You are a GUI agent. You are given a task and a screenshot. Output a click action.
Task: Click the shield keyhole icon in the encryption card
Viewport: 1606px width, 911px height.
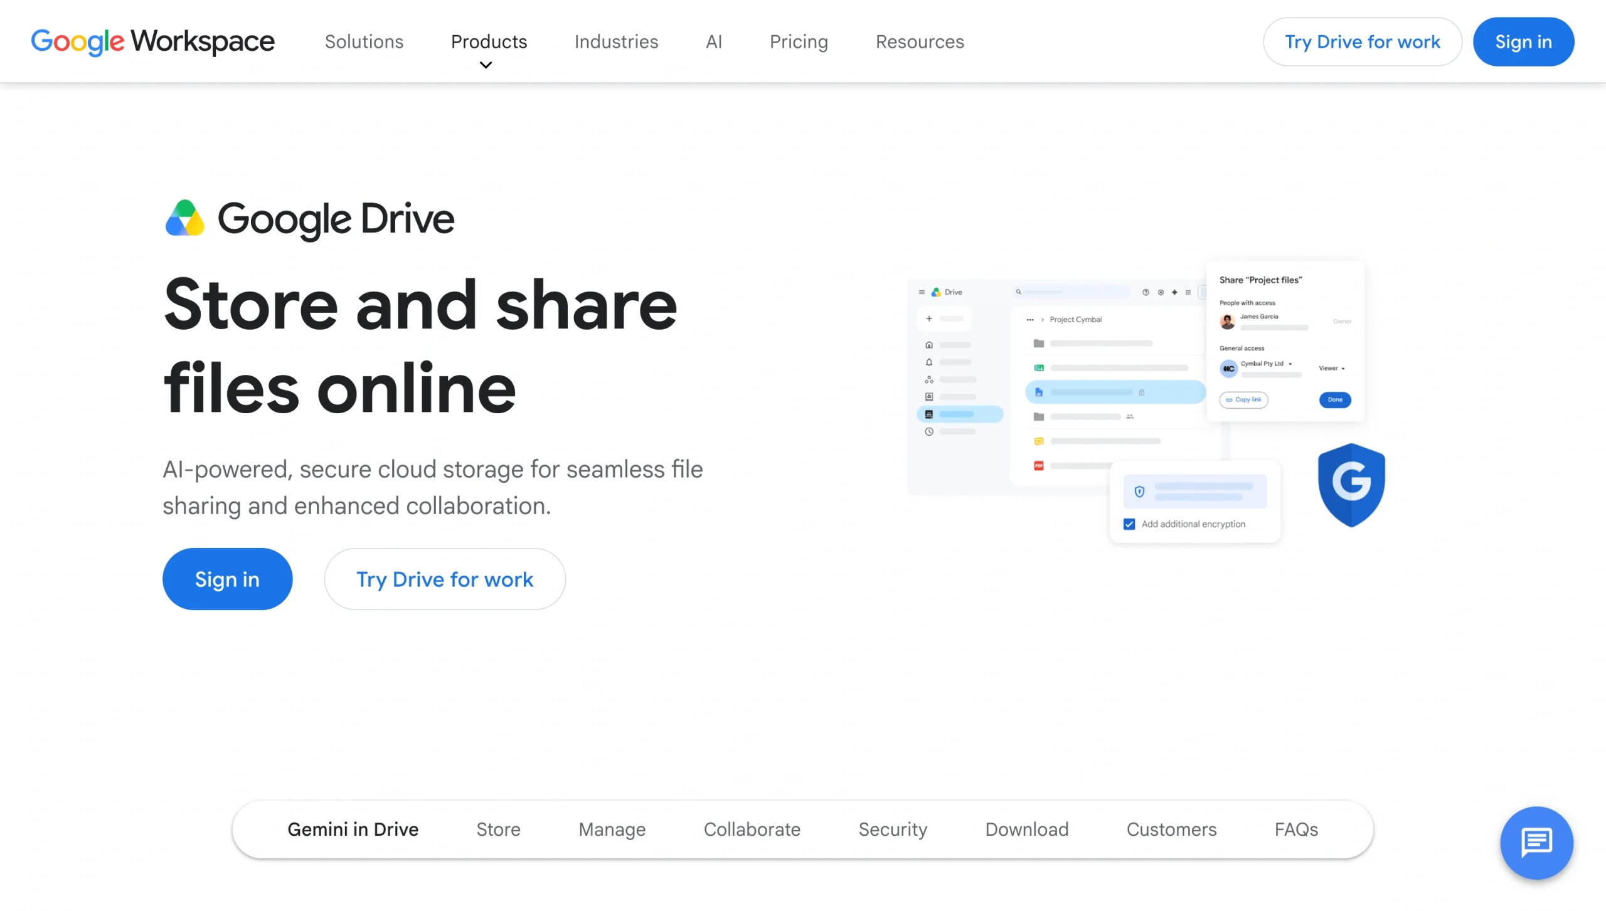1140,492
